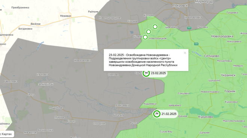Click Шевченко label near Андреевка
Screen dimensions: 247x138
[x=175, y=105]
